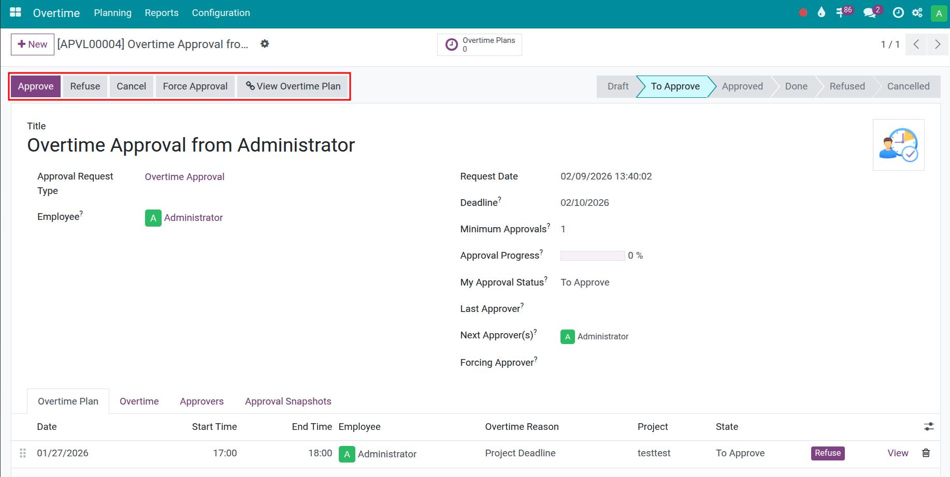Open column options adjust icon in table

928,427
